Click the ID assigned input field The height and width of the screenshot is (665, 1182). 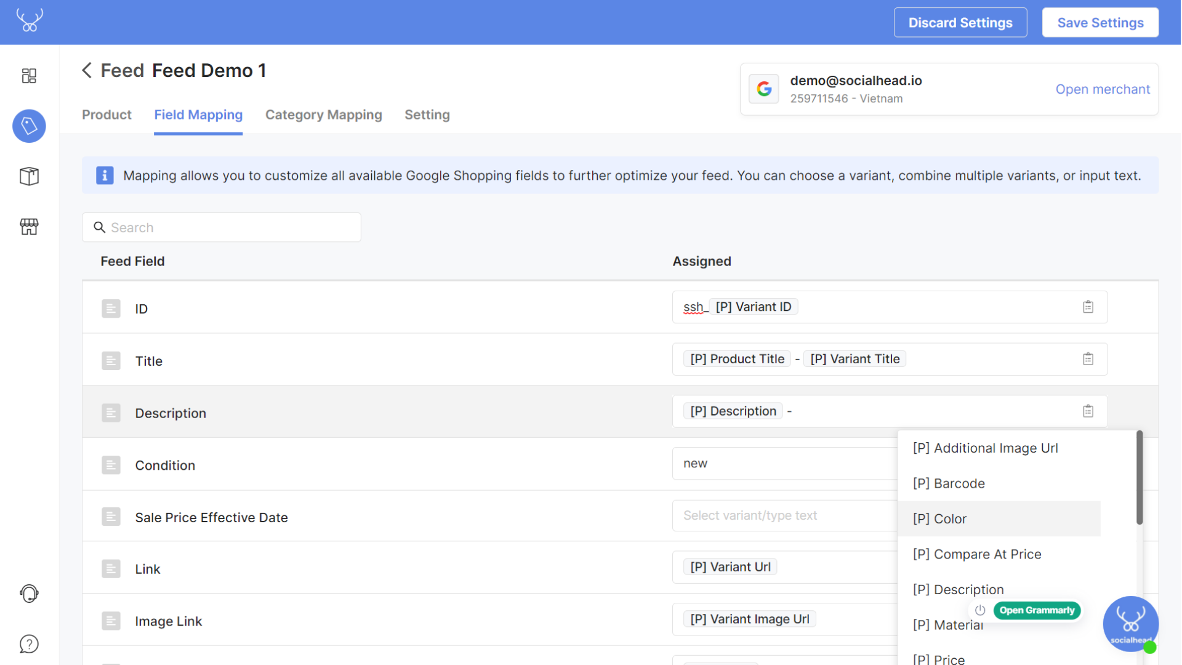890,307
